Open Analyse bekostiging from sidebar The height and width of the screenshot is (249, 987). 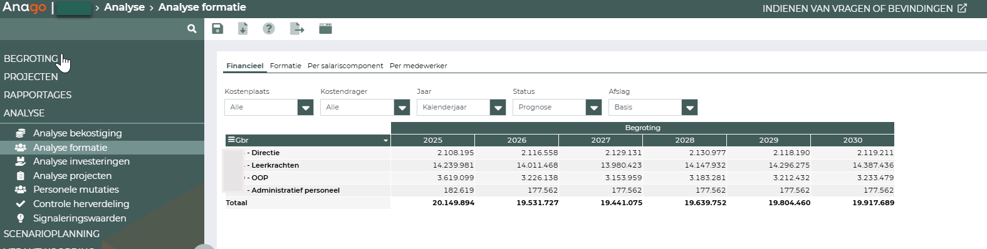coord(78,133)
